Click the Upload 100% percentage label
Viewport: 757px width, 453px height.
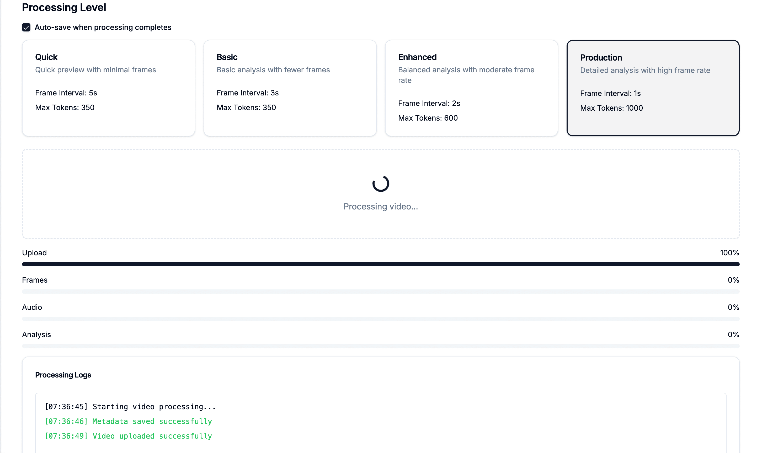pos(729,253)
